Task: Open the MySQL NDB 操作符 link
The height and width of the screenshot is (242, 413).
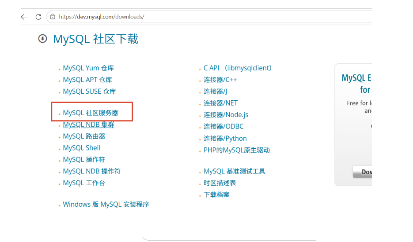Action: pyautogui.click(x=92, y=171)
